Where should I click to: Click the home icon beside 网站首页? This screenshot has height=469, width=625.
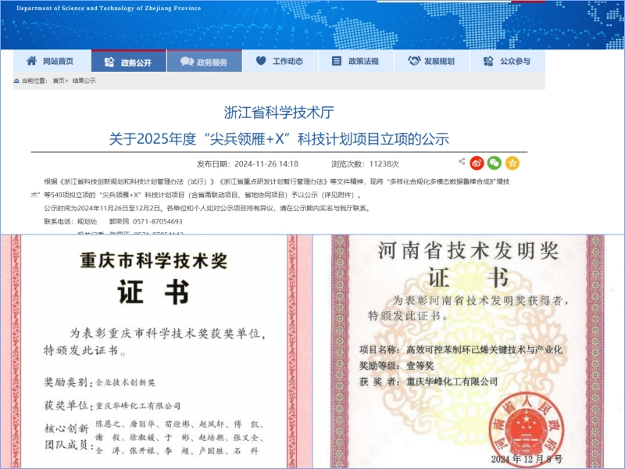31,61
